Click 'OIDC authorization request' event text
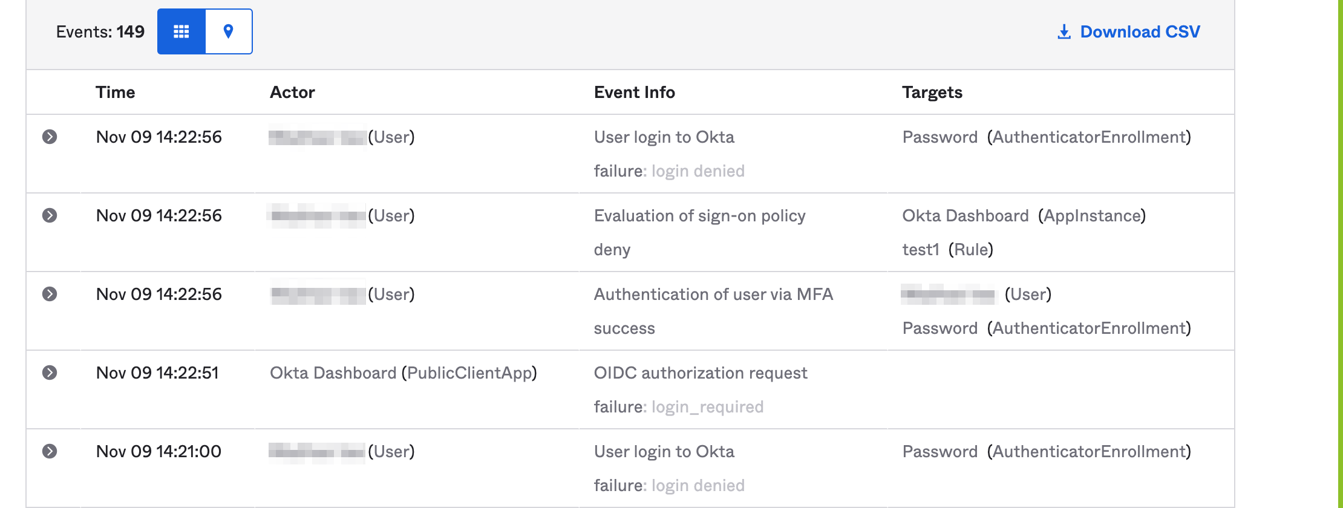1343x508 pixels. pyautogui.click(x=700, y=373)
